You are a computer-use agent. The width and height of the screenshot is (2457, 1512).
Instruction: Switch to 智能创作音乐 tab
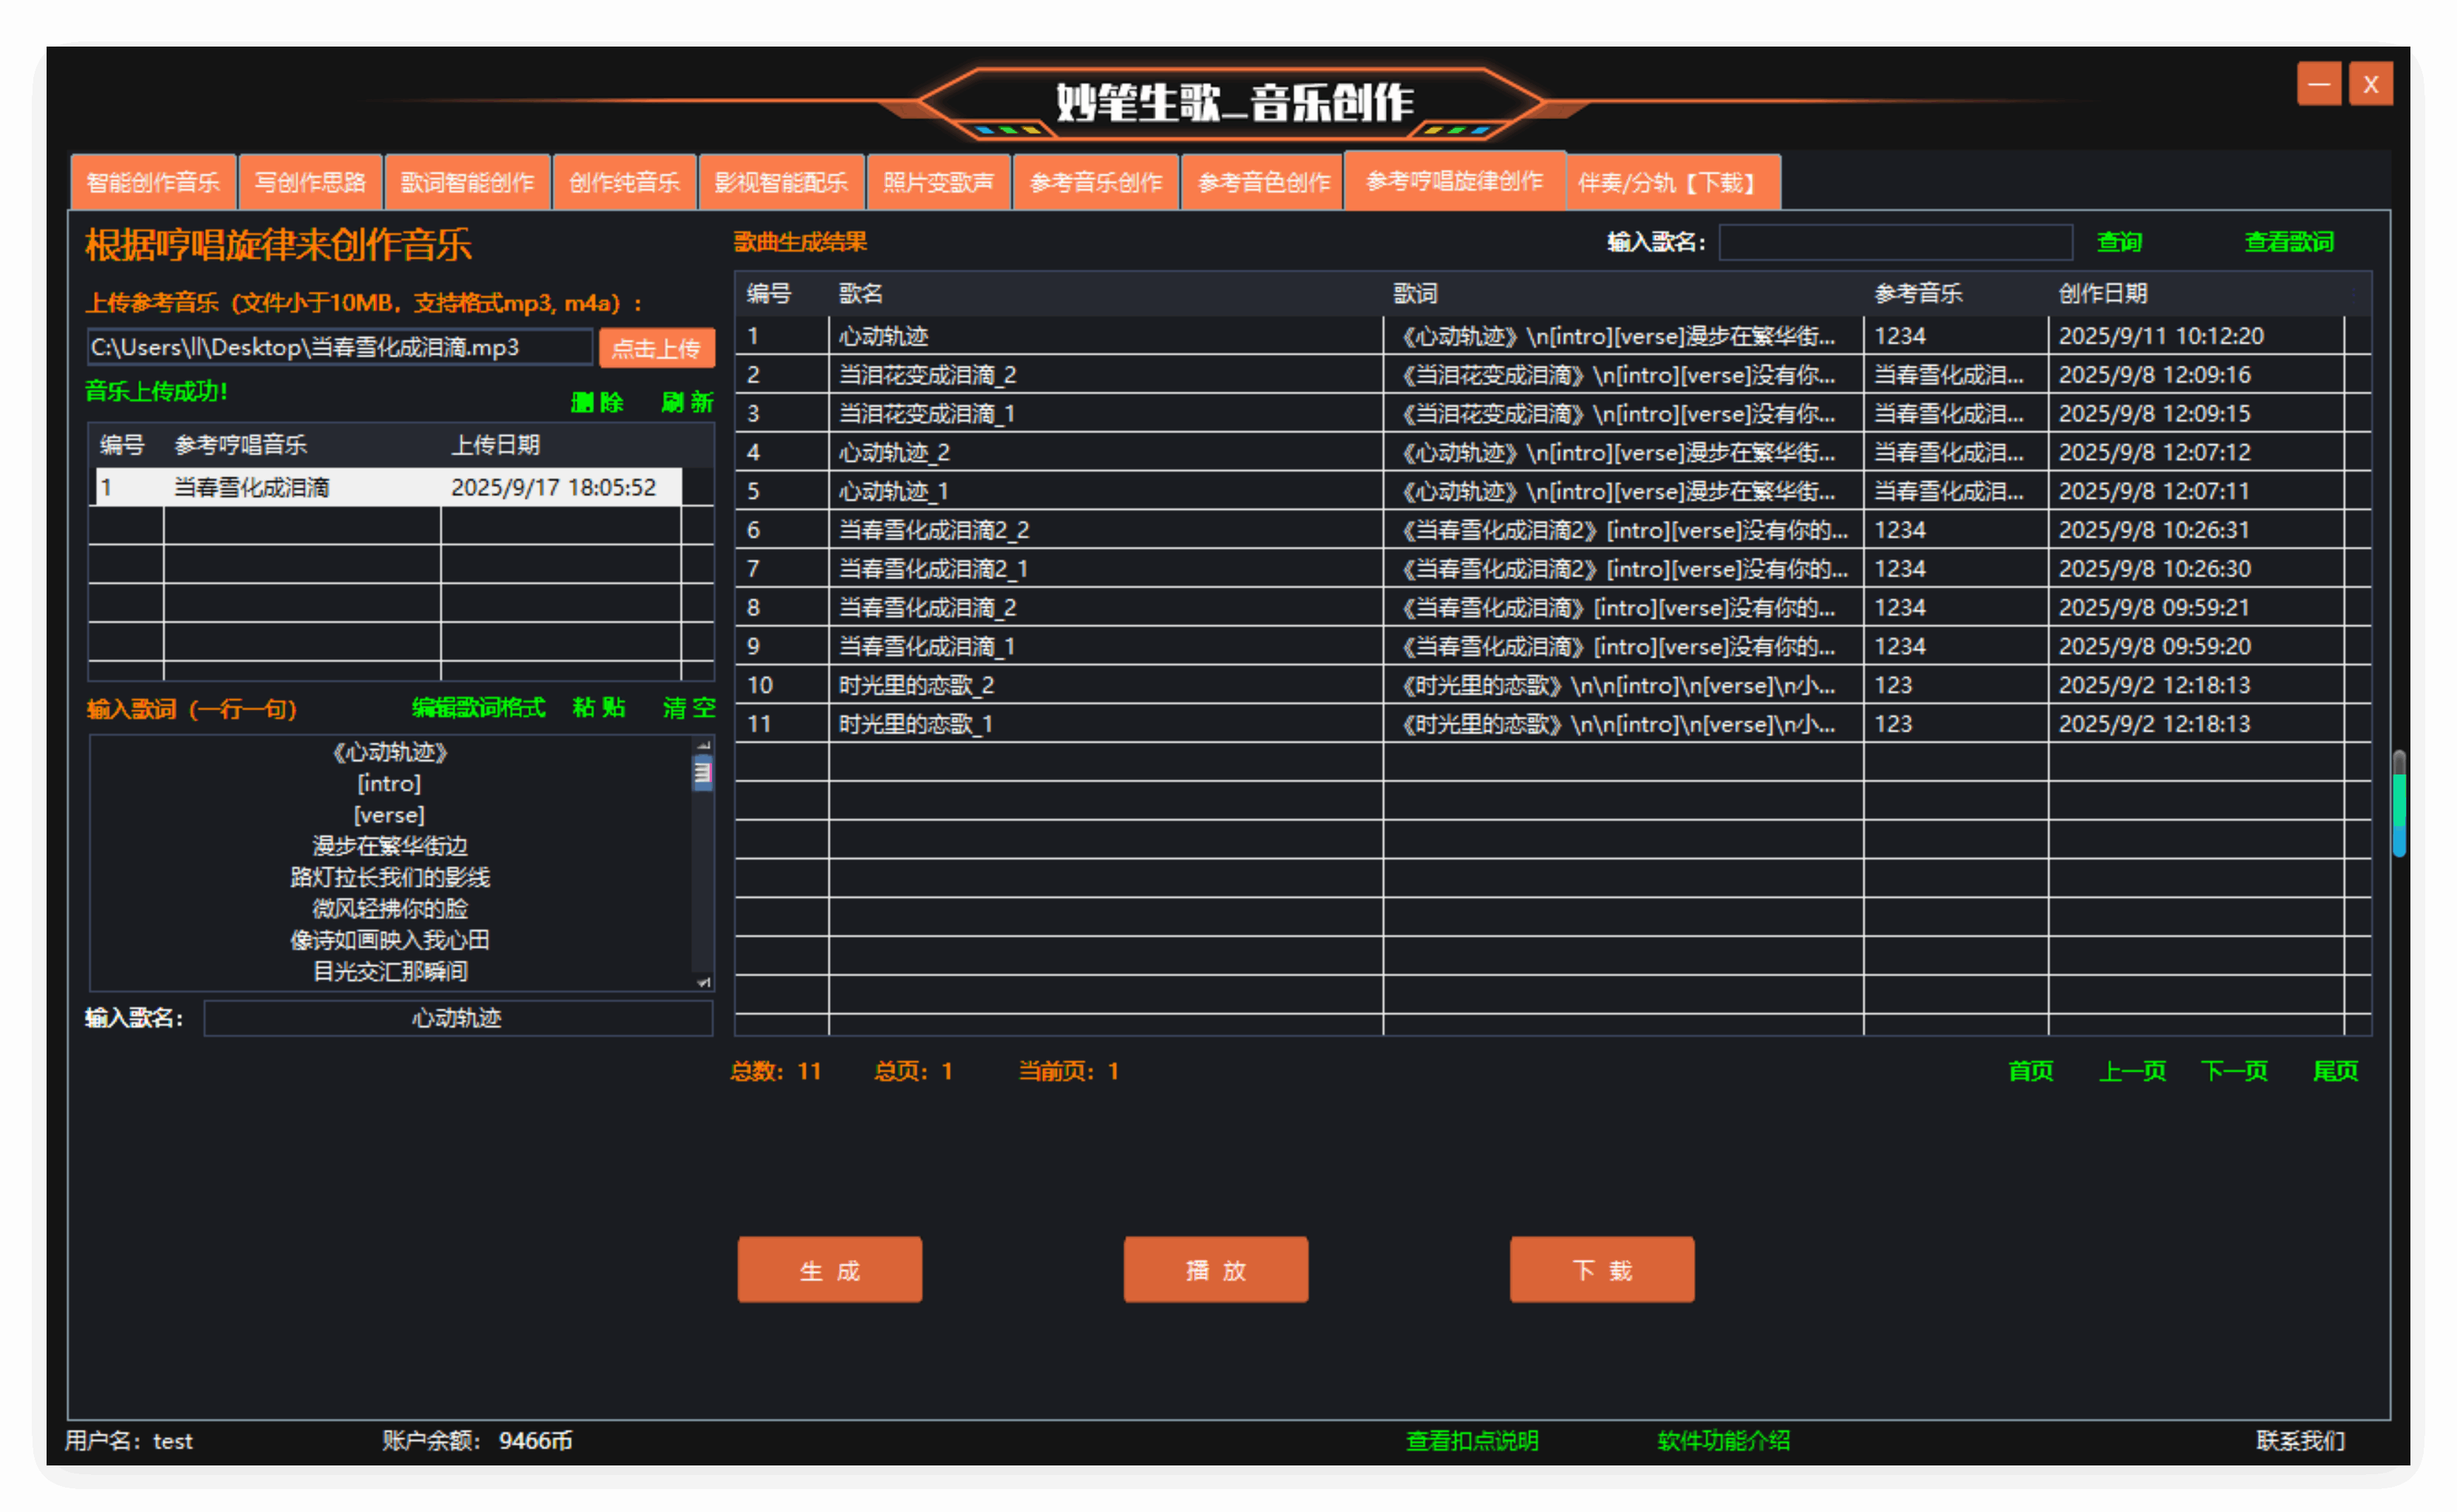(x=153, y=182)
